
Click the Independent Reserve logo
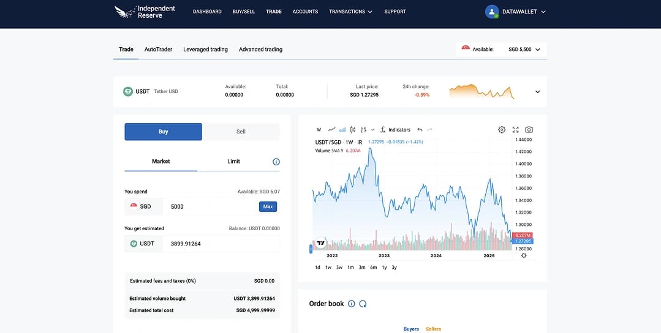click(145, 12)
